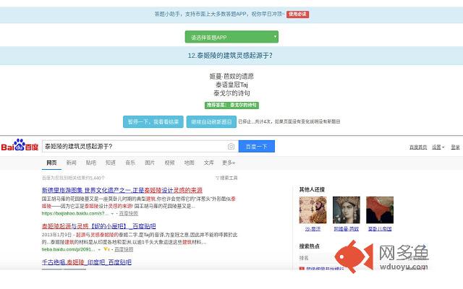This screenshot has height=289, width=463.
Task: Open the 搜索工具 filter
Action: 226,178
